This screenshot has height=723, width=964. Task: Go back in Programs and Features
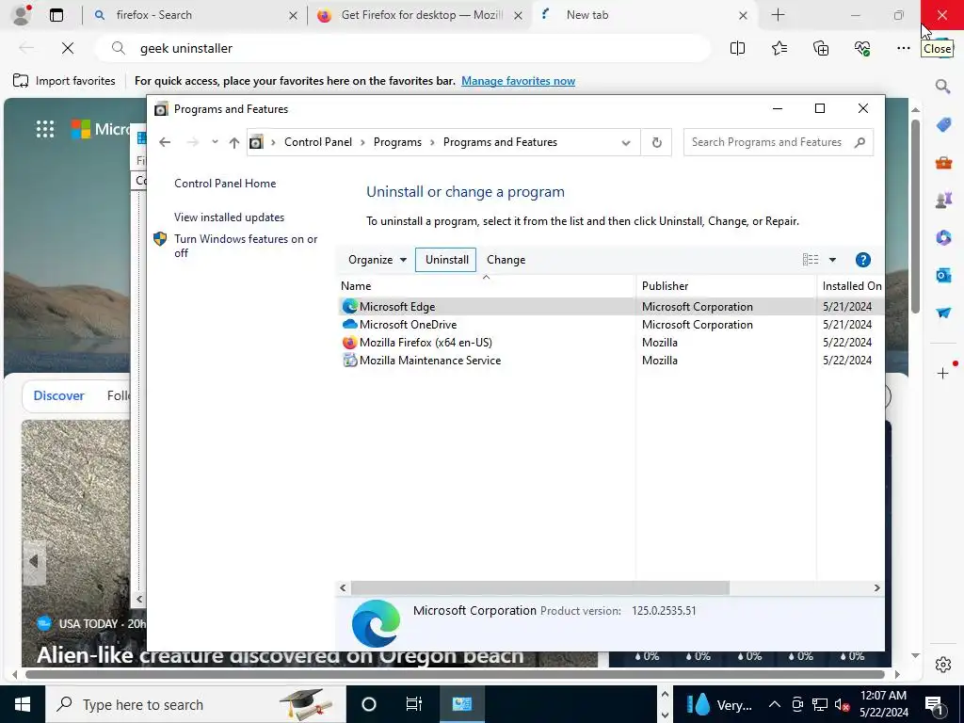(x=164, y=143)
